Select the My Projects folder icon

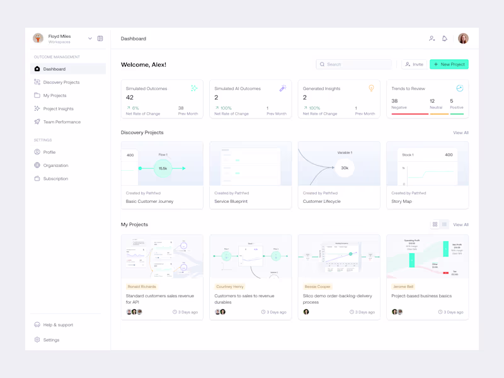pos(38,95)
